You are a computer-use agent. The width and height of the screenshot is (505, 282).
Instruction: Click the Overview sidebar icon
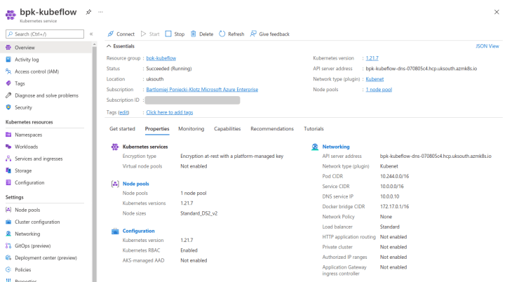click(x=8, y=48)
